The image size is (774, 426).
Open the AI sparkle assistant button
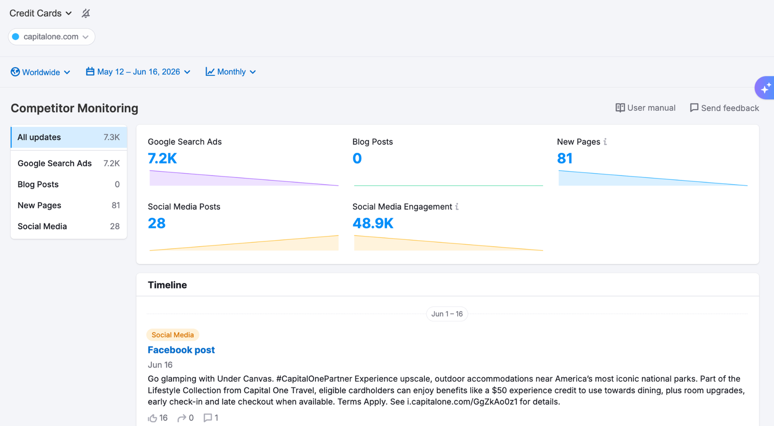pos(765,88)
